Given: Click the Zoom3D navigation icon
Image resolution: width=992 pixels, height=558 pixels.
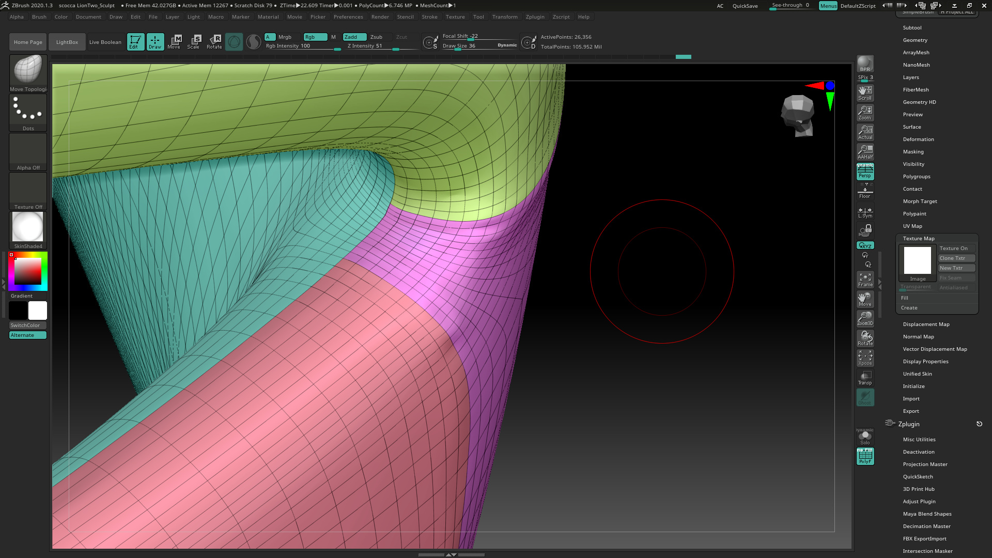Looking at the screenshot, I should (x=865, y=318).
